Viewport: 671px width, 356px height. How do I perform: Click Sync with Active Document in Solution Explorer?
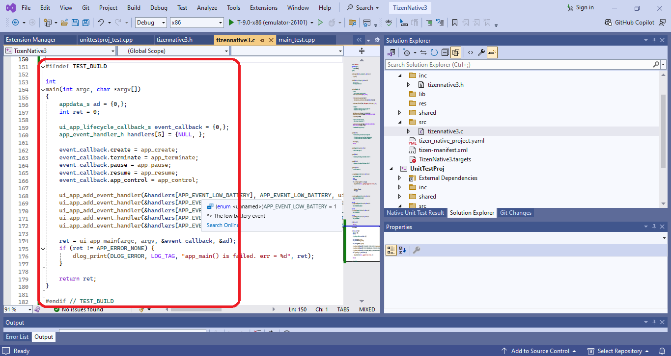pos(423,52)
